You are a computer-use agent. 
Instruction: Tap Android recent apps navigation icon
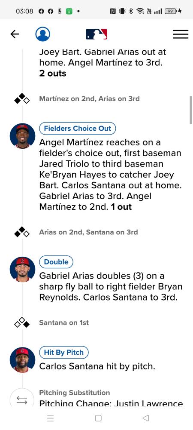click(x=50, y=418)
